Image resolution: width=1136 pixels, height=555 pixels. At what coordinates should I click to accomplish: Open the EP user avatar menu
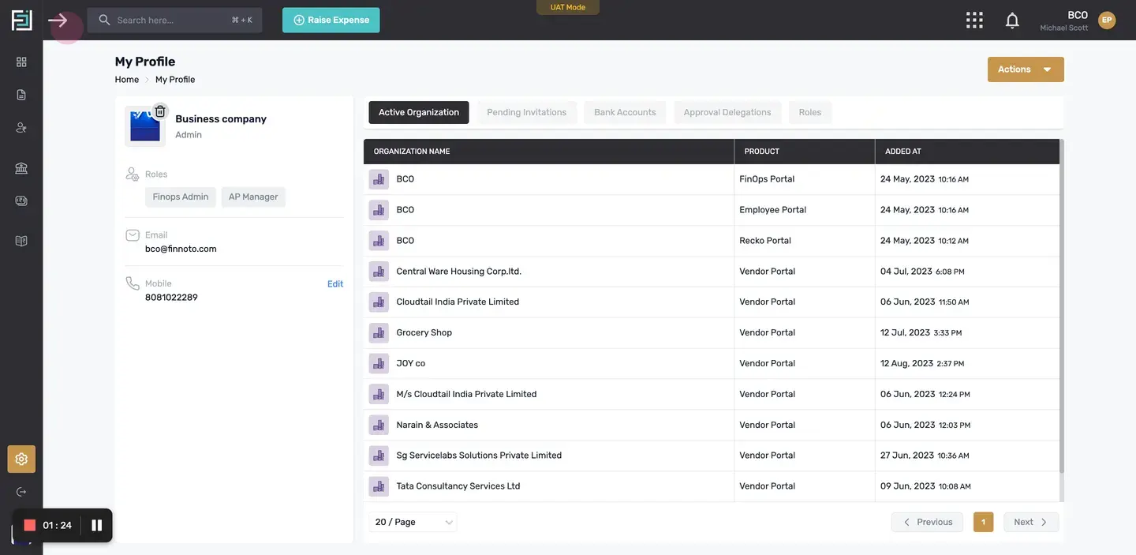pos(1107,21)
